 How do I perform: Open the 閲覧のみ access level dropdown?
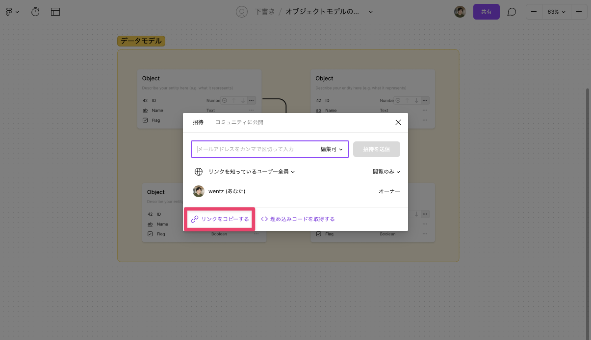pos(387,172)
